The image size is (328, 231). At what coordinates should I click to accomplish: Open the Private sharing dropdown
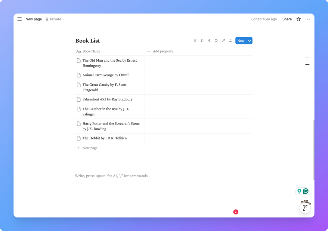coord(55,19)
